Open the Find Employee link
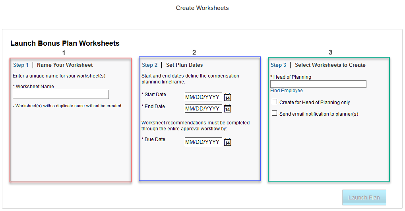This screenshot has width=405, height=211. point(287,91)
